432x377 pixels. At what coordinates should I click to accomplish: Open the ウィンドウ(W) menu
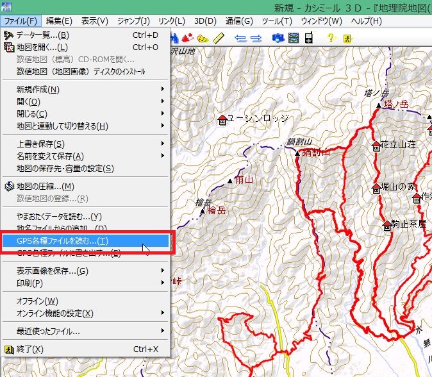click(321, 21)
